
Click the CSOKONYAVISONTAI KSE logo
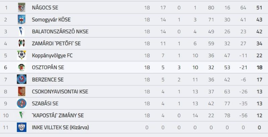point(21,91)
